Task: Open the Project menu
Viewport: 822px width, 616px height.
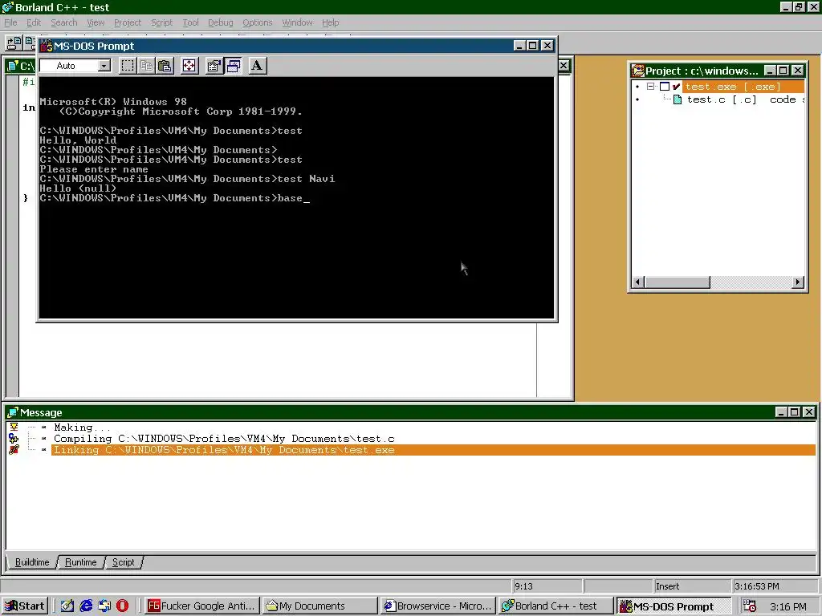Action: [128, 22]
